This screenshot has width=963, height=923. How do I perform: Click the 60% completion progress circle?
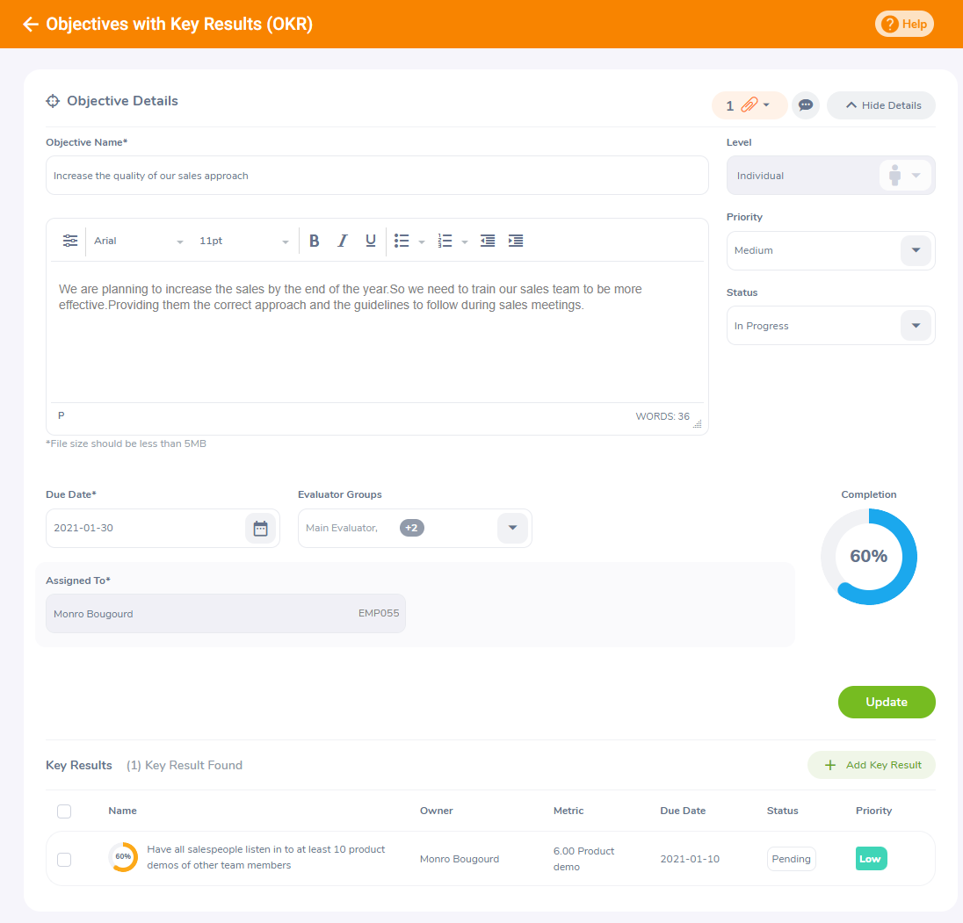pyautogui.click(x=868, y=557)
